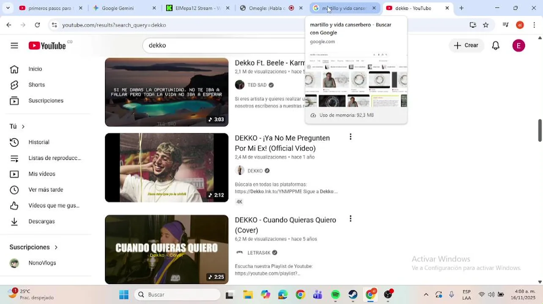Switch to the Google Gemini tab
The image size is (543, 304).
point(124,8)
